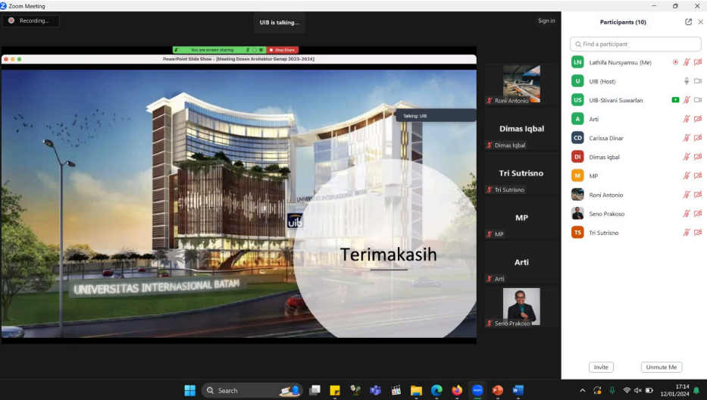Open Sticky Notes from the taskbar
Image resolution: width=707 pixels, height=400 pixels.
tap(335, 390)
